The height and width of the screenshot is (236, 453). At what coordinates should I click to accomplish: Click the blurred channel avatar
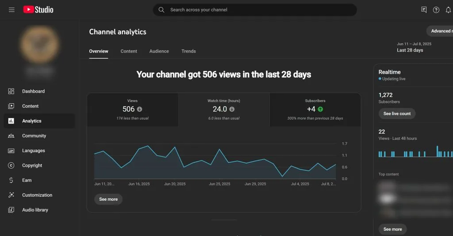click(x=40, y=45)
